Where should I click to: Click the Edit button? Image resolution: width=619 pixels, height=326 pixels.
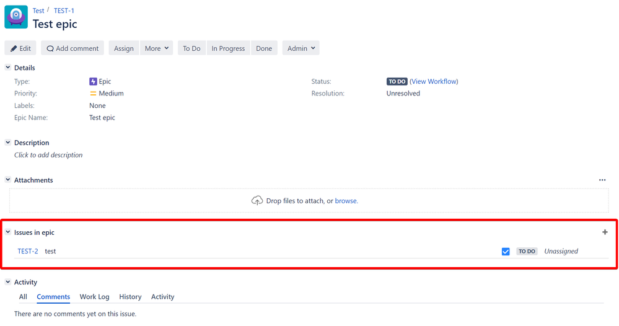point(20,48)
